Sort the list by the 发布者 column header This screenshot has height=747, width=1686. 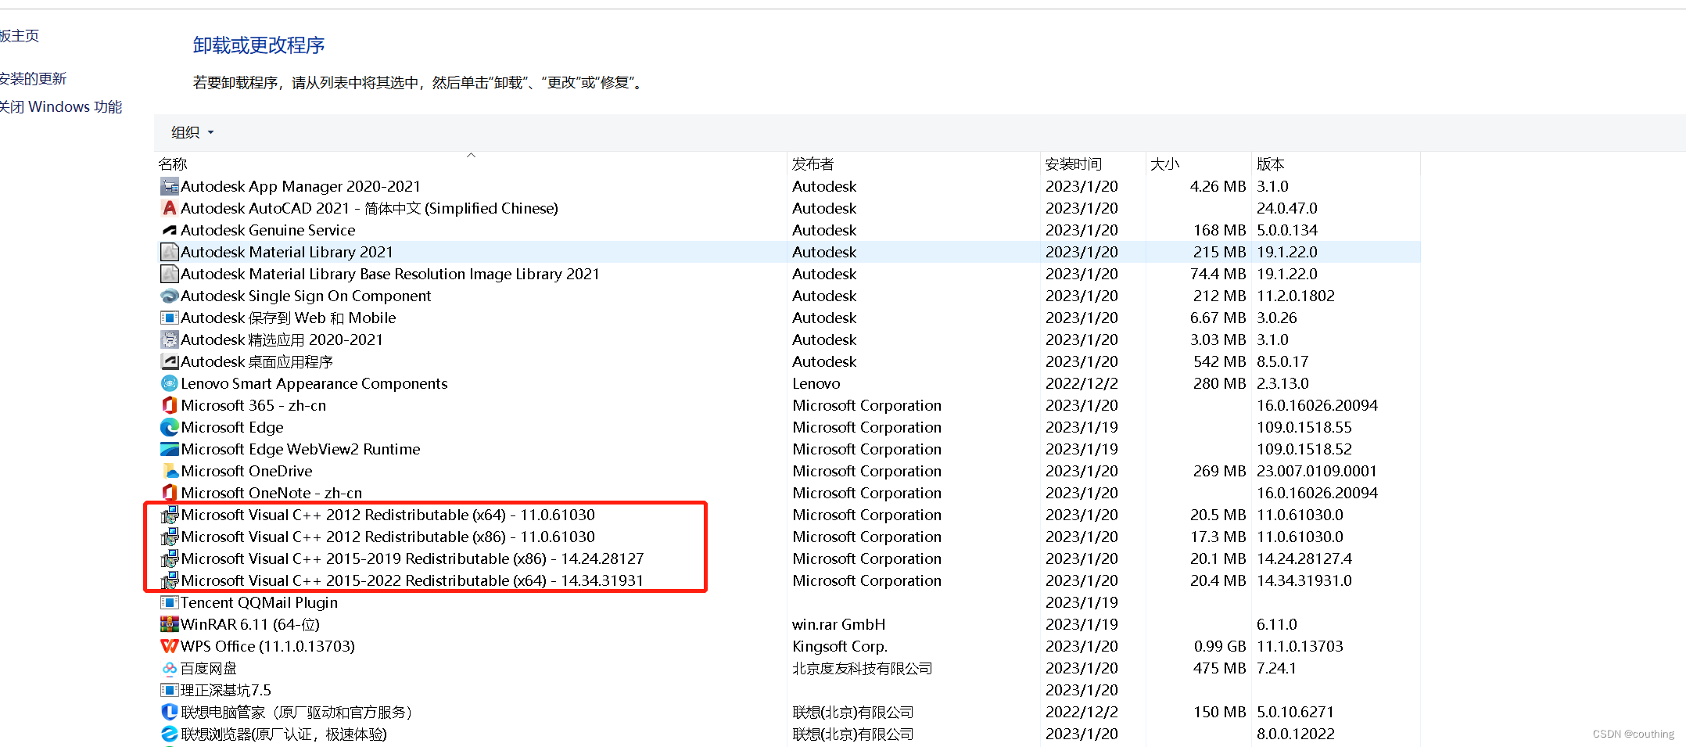click(813, 164)
